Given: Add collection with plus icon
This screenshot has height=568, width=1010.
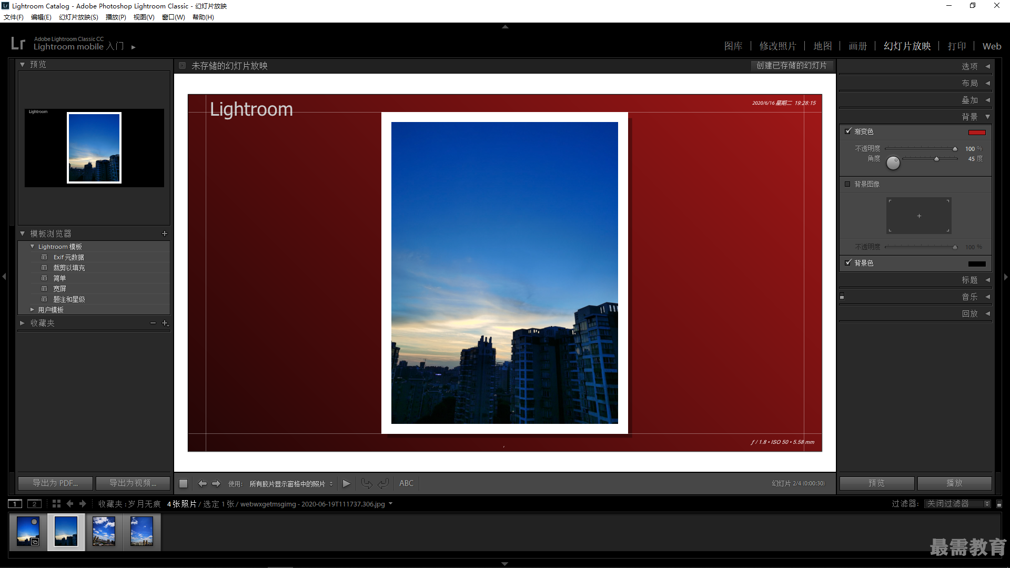Looking at the screenshot, I should pyautogui.click(x=165, y=323).
